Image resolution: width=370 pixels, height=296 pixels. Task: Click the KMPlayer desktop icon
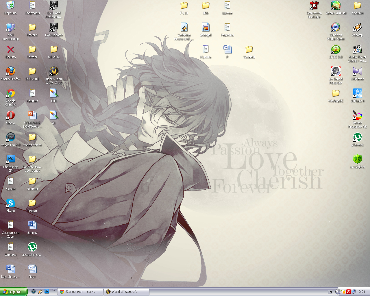(x=357, y=71)
